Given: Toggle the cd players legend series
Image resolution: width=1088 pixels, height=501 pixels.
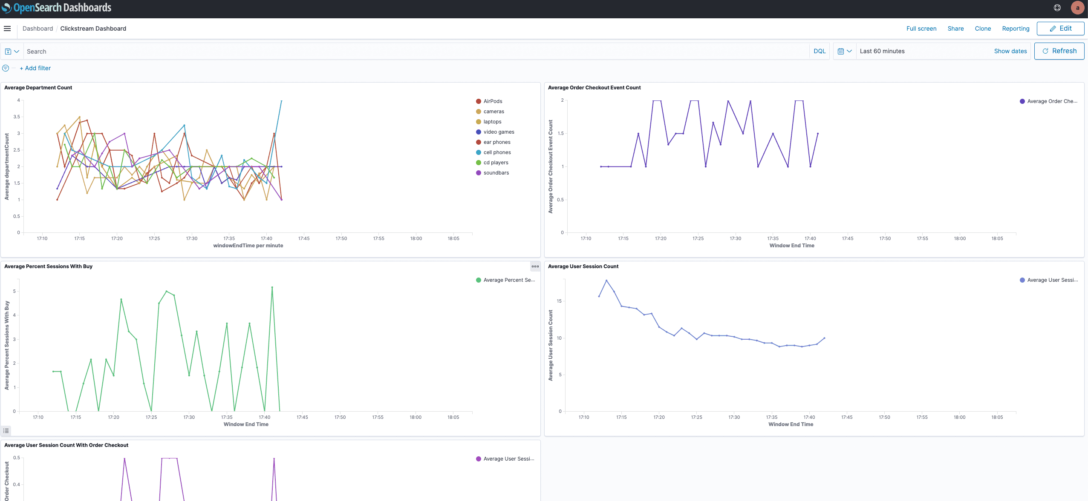Looking at the screenshot, I should tap(492, 163).
